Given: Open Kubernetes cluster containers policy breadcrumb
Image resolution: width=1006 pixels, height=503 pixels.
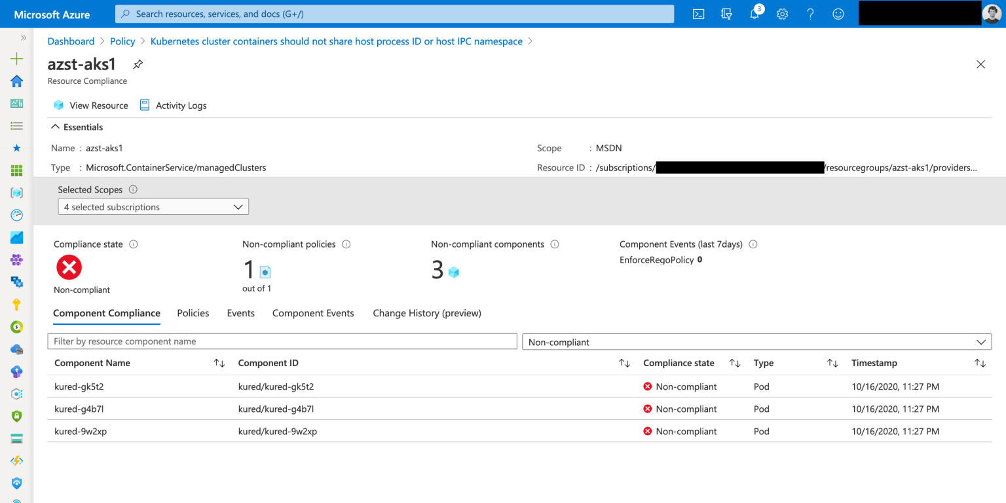Looking at the screenshot, I should coord(337,41).
